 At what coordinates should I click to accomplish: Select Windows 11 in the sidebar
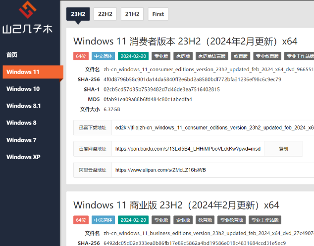click(x=33, y=72)
